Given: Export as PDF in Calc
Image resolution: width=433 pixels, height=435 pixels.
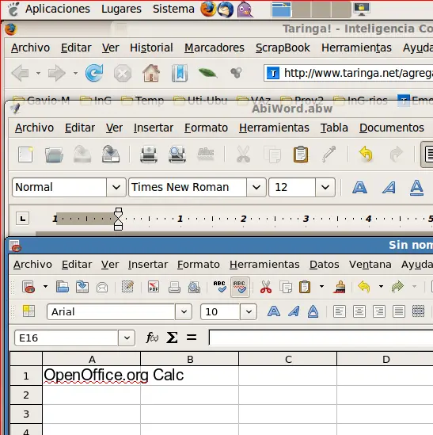Looking at the screenshot, I should tap(154, 287).
